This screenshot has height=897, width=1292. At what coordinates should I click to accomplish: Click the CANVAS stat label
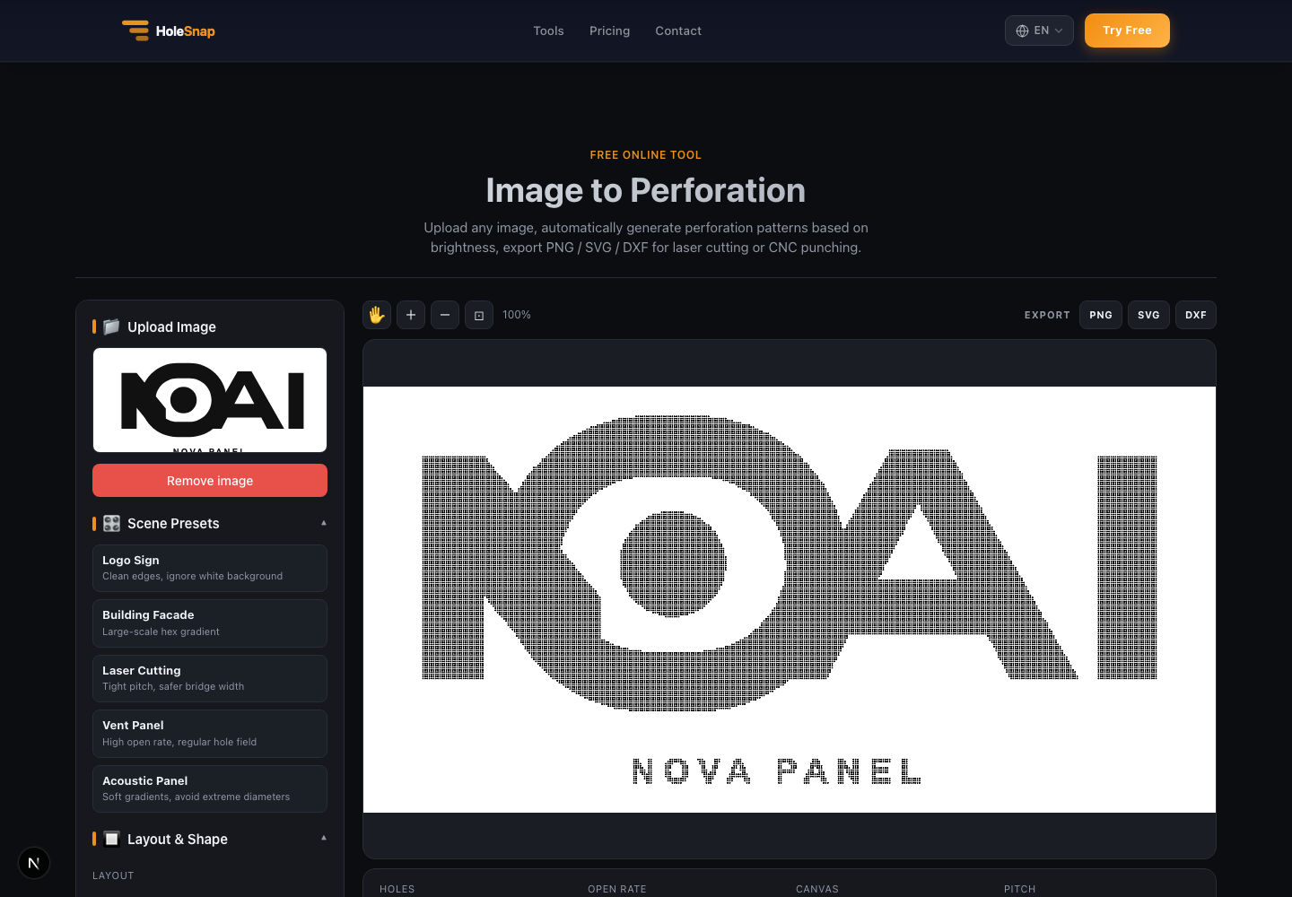pyautogui.click(x=817, y=889)
